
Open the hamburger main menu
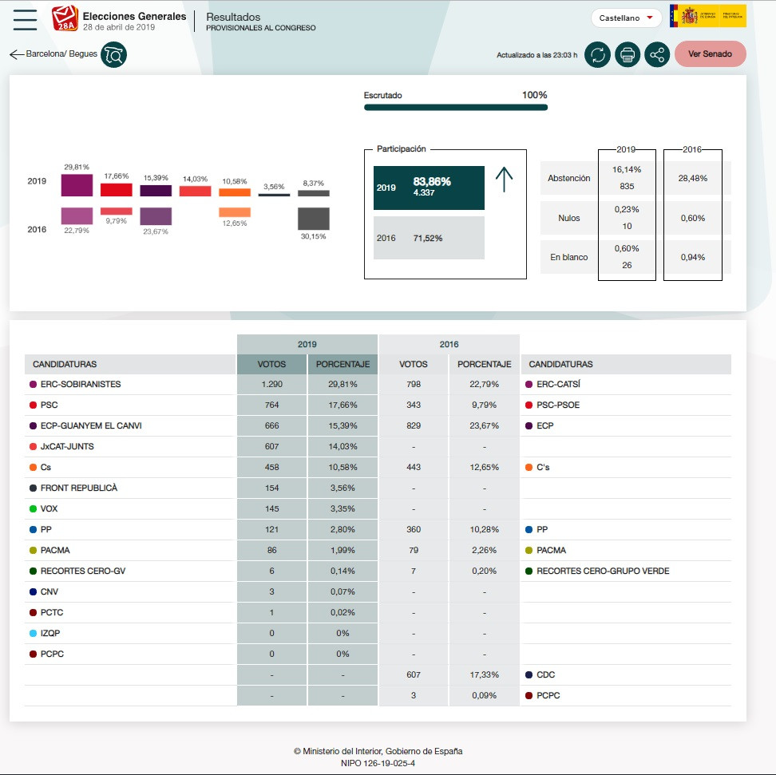[x=26, y=19]
